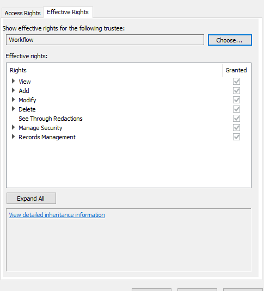Expand the Modify rights arrow
Image resolution: width=264 pixels, height=291 pixels.
tap(13, 100)
